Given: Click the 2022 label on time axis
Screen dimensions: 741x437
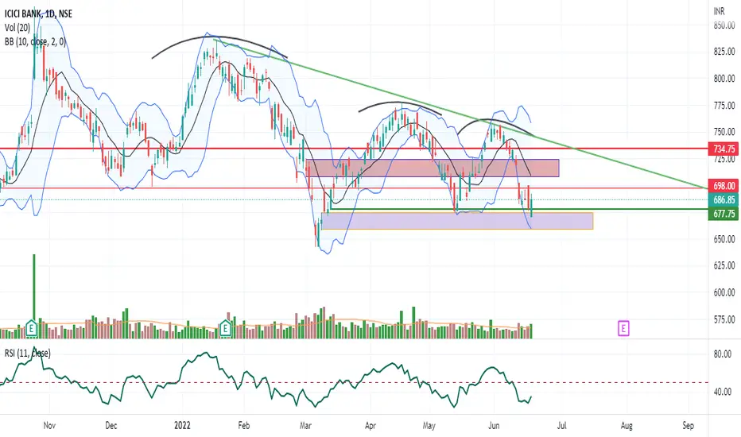Looking at the screenshot, I should click(x=182, y=426).
